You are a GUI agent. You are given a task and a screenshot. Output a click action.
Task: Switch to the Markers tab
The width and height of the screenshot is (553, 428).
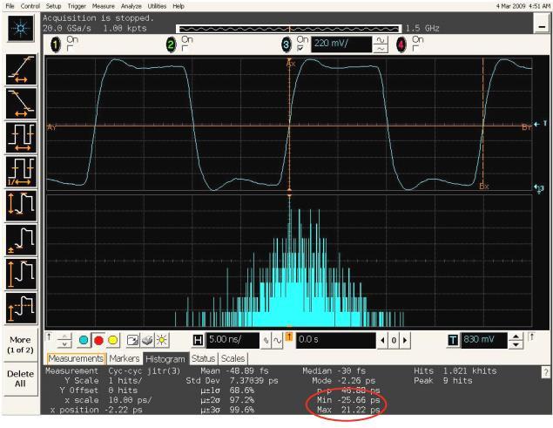(x=125, y=358)
